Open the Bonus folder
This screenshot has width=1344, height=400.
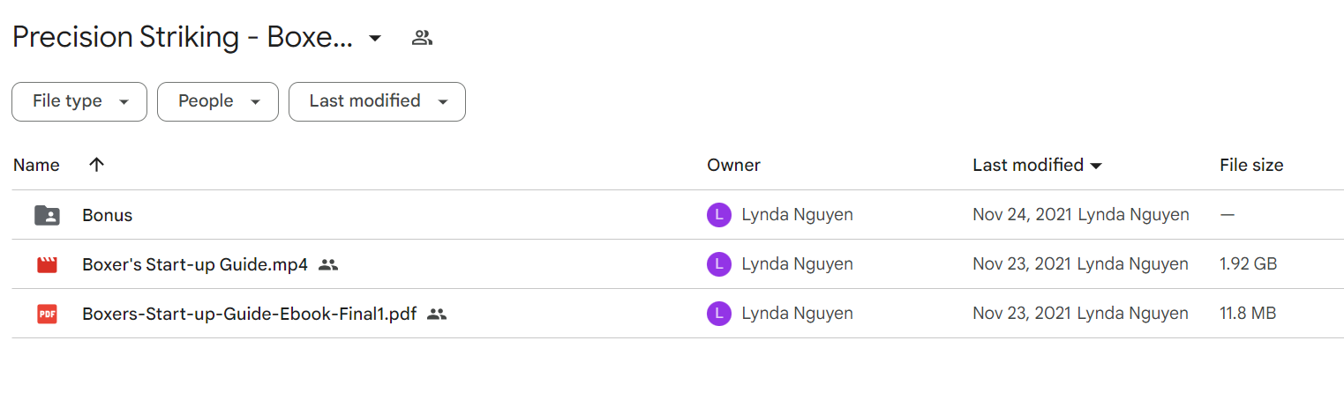pos(108,215)
